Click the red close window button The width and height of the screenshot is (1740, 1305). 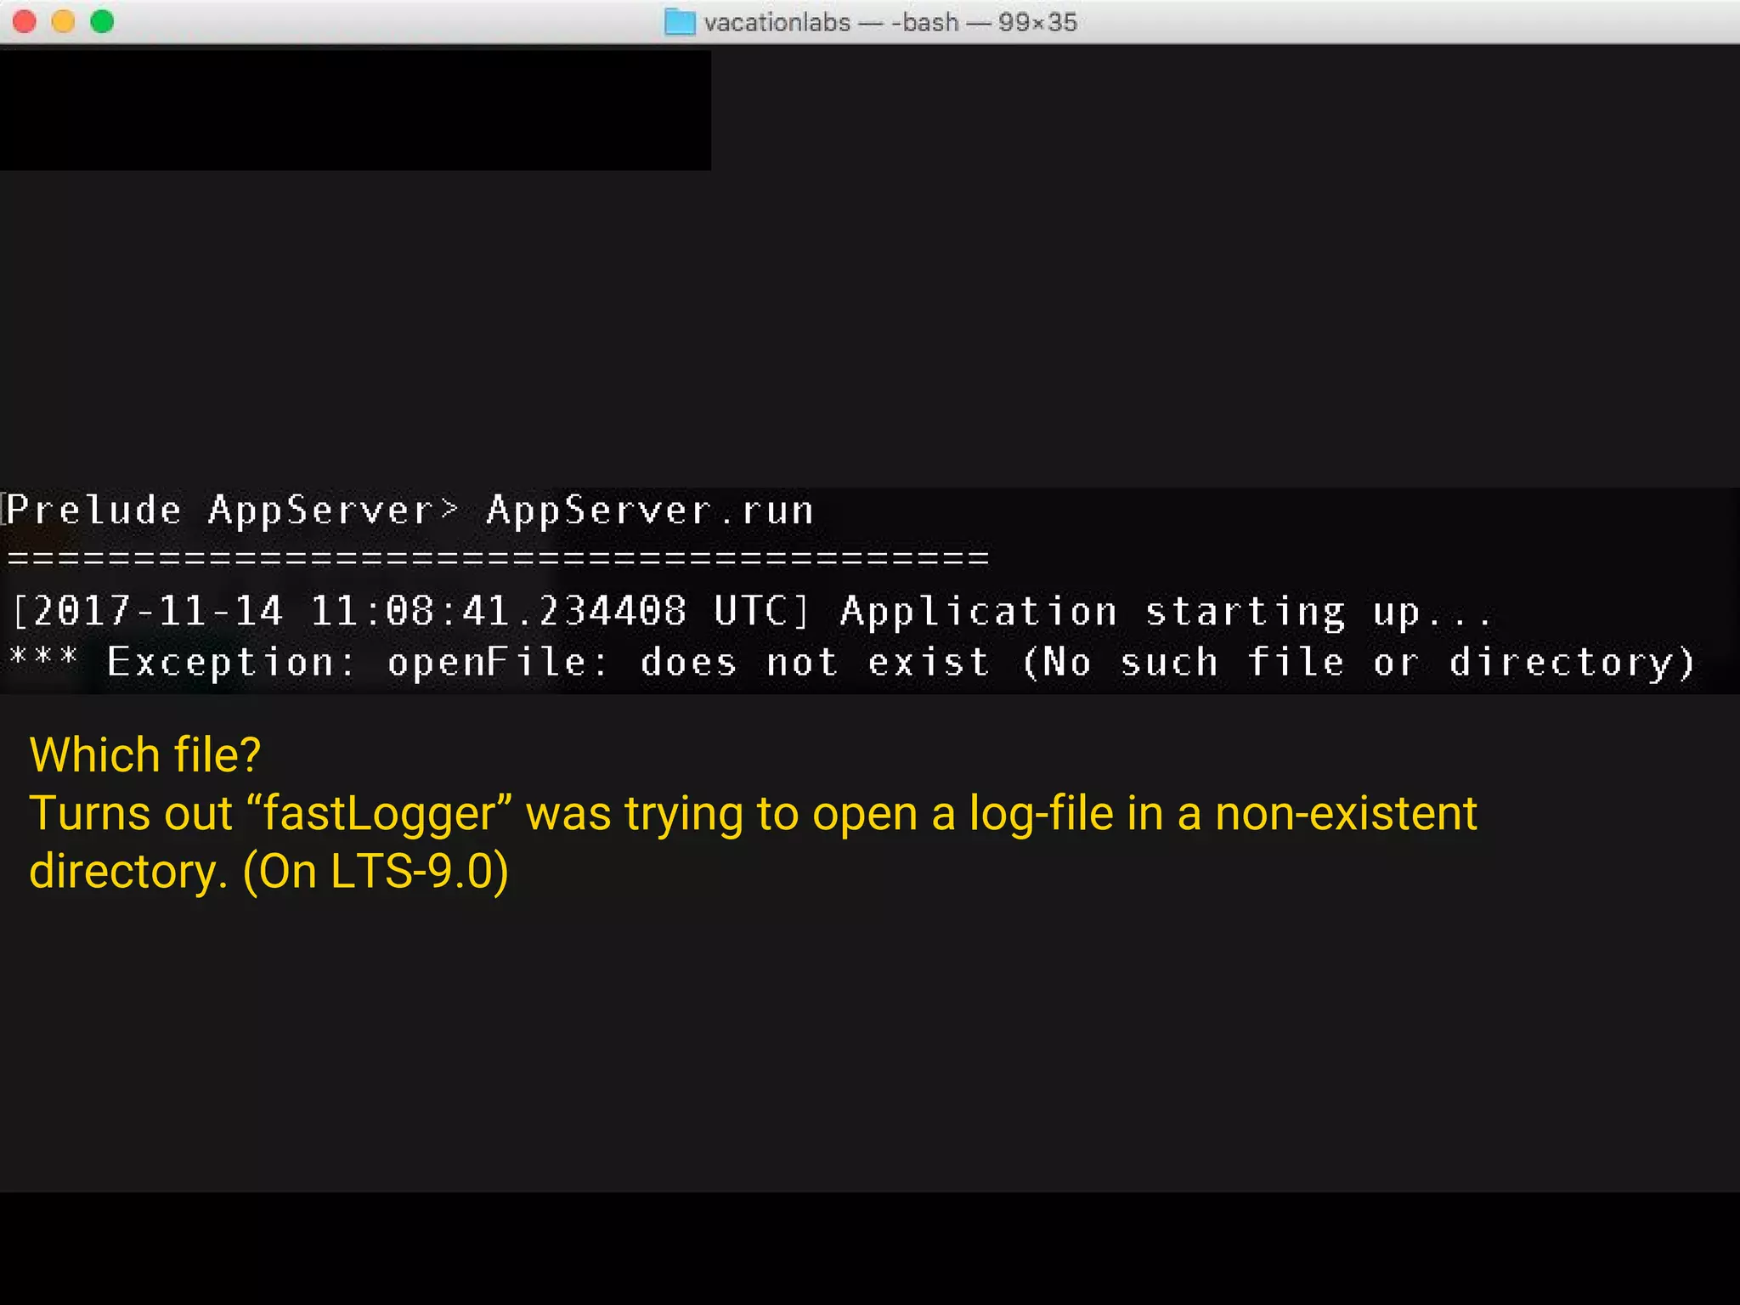tap(25, 21)
